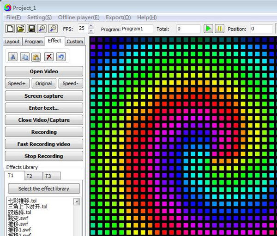Click the FPS value field showing 25
The width and height of the screenshot is (277, 236).
83,28
